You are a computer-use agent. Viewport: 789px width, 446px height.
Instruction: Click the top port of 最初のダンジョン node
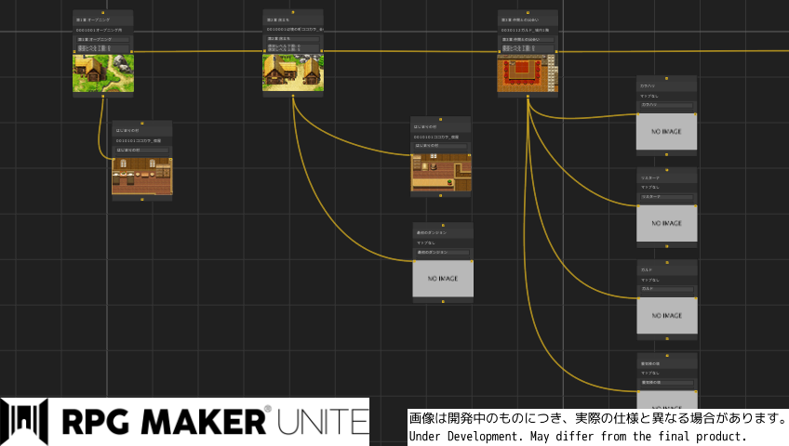(x=443, y=225)
